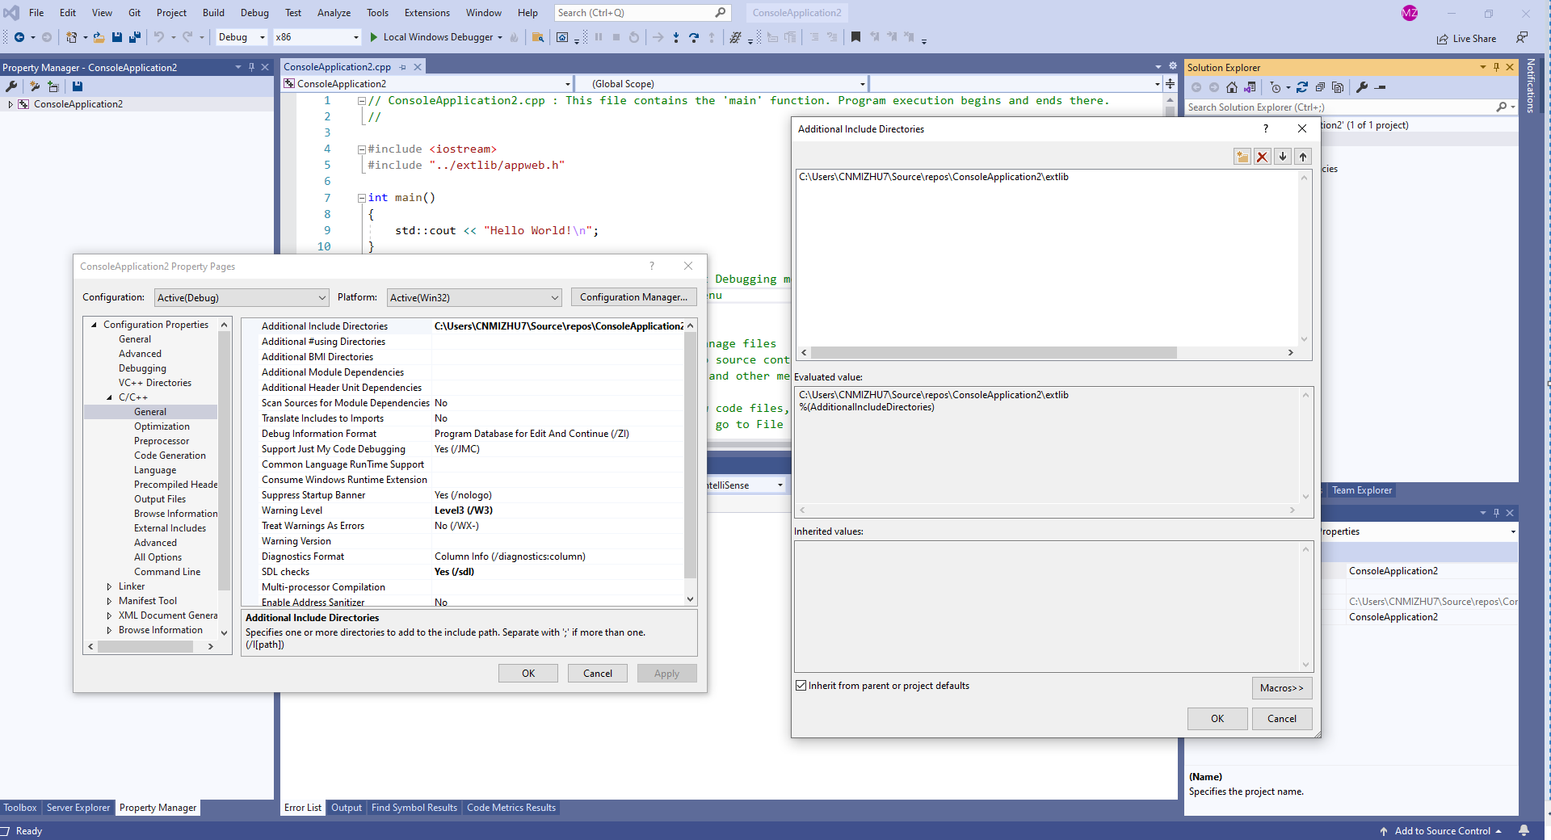Expand the Linker node in property tree

click(x=109, y=586)
